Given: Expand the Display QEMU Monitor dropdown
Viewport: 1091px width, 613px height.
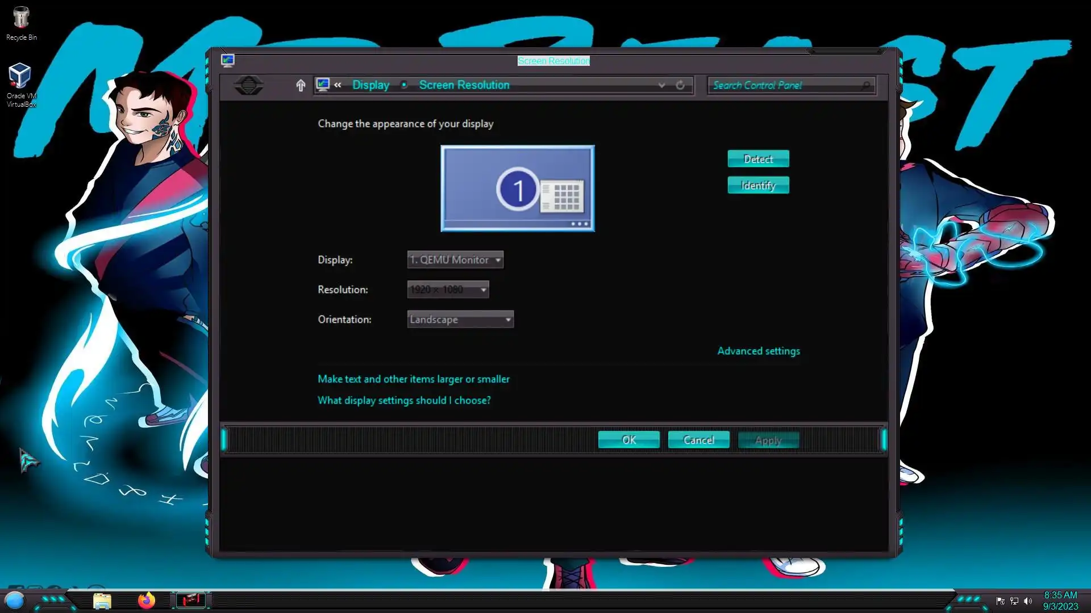Looking at the screenshot, I should pyautogui.click(x=455, y=260).
